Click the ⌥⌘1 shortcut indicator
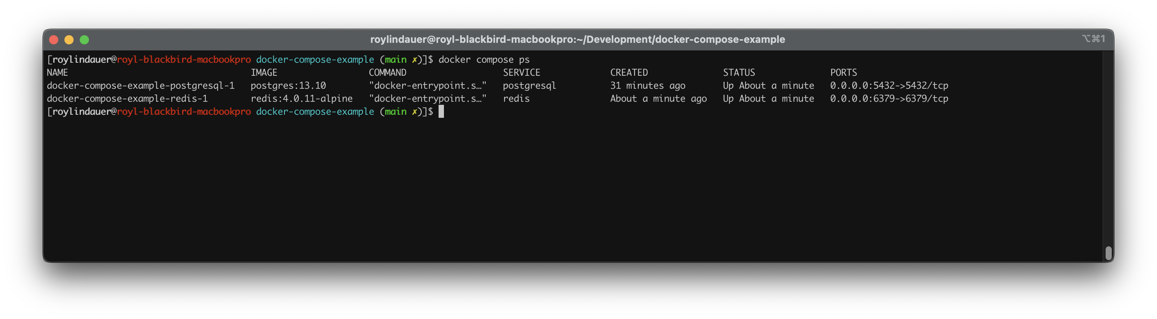 point(1093,39)
